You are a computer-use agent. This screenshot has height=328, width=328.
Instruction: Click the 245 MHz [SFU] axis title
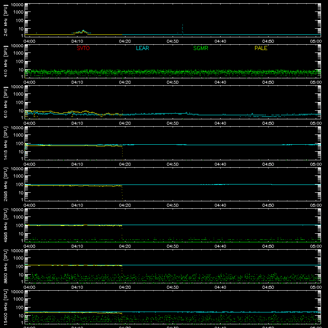click(6, 20)
